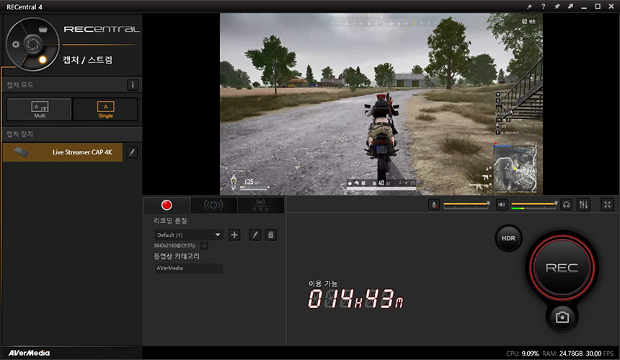Click the RAM 24.78GB status readout
The height and width of the screenshot is (360, 620).
pos(562,354)
